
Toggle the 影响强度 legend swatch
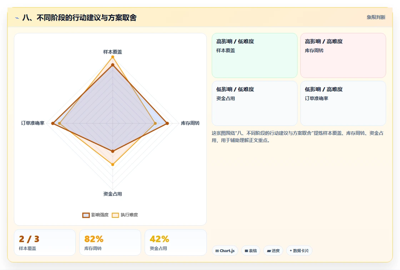[86, 215]
